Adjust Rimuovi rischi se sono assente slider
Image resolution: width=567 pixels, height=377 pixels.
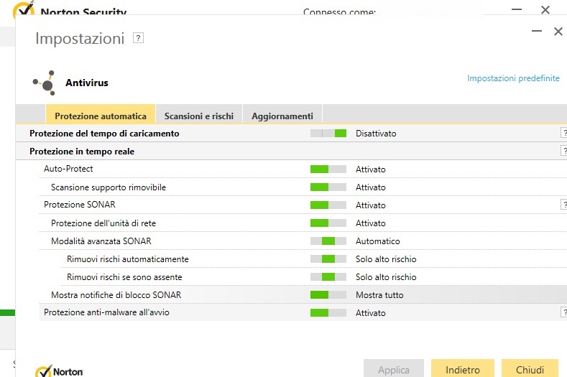click(x=328, y=277)
